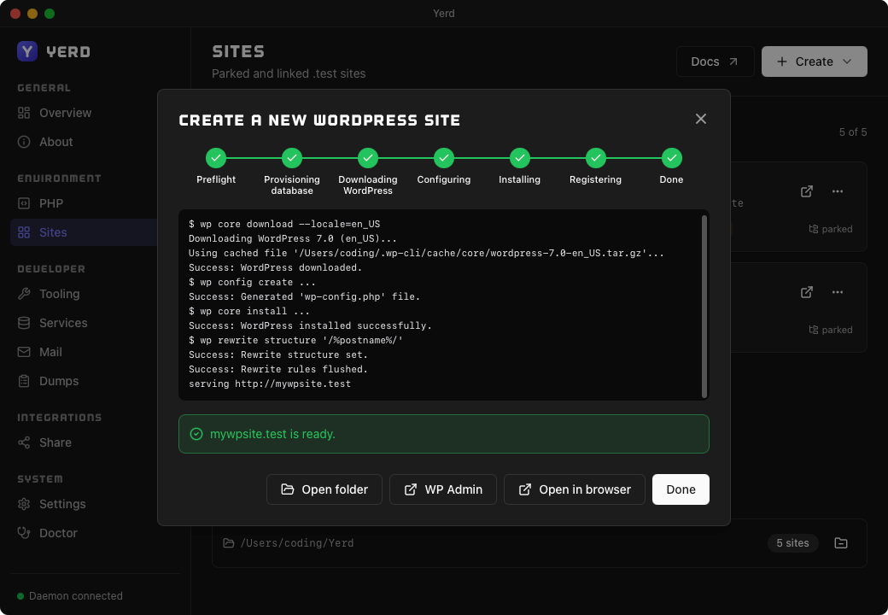
Task: Click the '5 of 5' sites counter
Action: point(852,132)
